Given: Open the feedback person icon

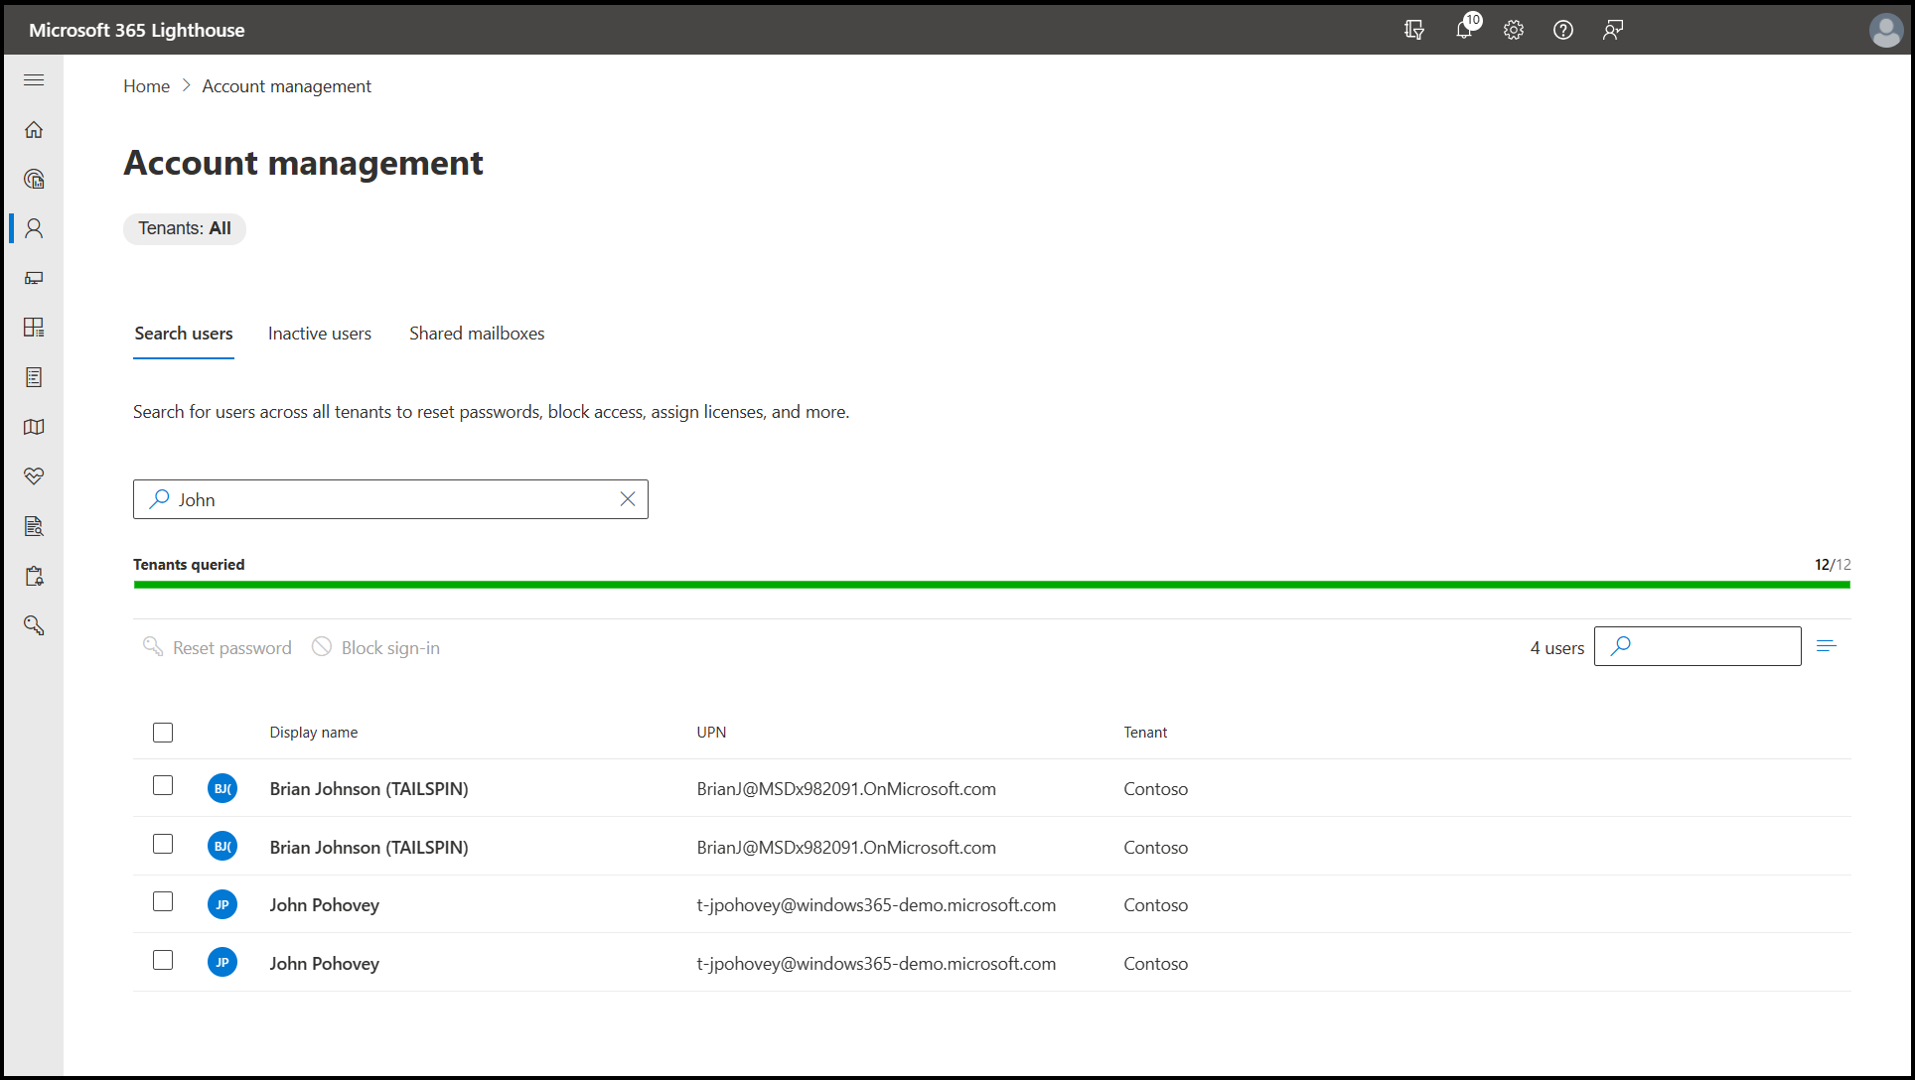Looking at the screenshot, I should pyautogui.click(x=1613, y=30).
